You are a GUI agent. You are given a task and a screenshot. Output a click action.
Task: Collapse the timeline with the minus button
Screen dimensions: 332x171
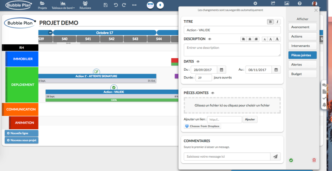tap(50, 33)
